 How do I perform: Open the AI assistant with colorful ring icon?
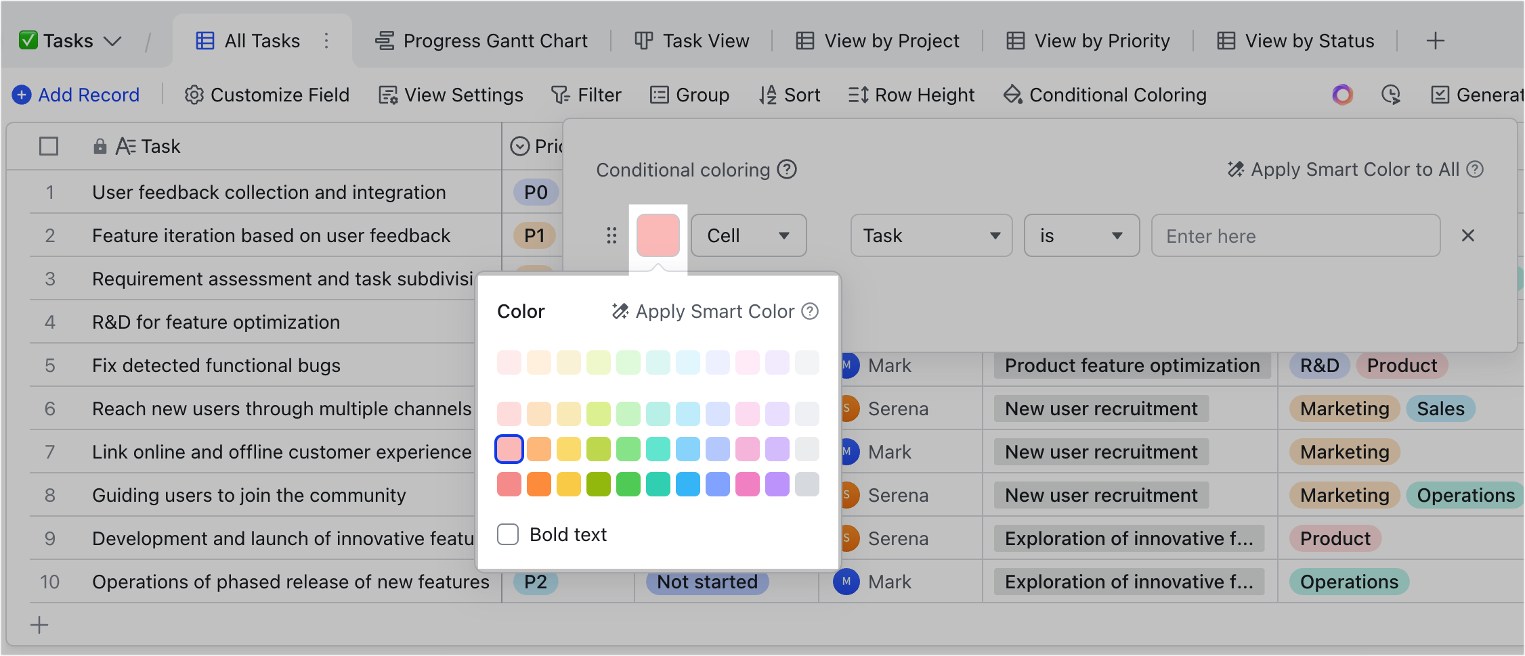1342,95
